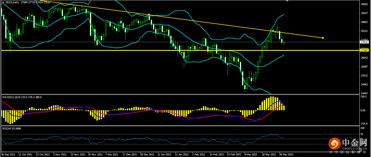Click the 7 Dec 2021 date label
Screen dimensions: 371x157
click(112, 155)
